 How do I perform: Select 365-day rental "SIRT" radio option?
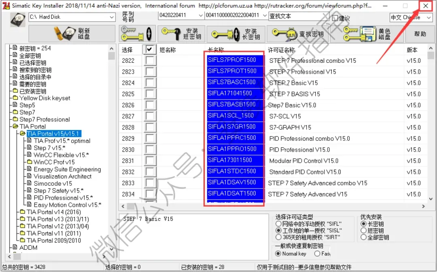tap(278, 237)
